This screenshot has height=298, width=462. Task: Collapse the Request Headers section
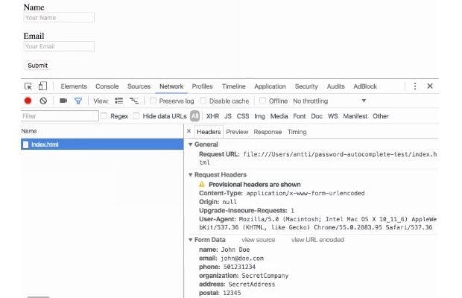[x=191, y=175]
